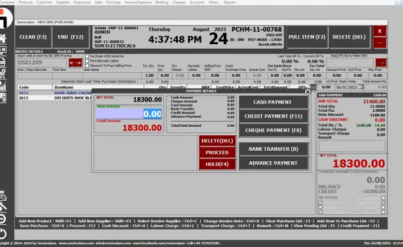Open the Reports menu

coord(229,3)
